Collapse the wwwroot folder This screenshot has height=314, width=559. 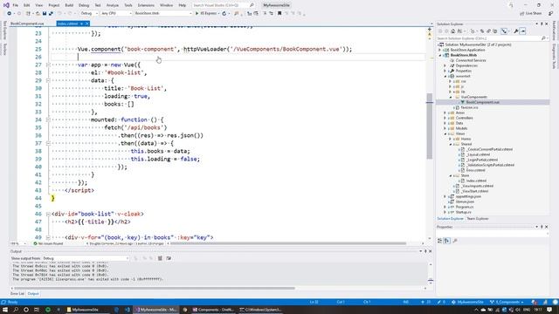click(x=445, y=76)
